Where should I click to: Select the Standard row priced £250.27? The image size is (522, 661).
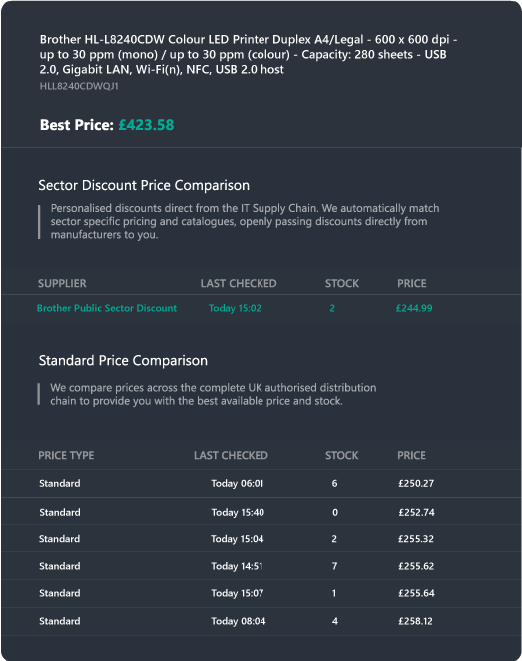coord(261,484)
